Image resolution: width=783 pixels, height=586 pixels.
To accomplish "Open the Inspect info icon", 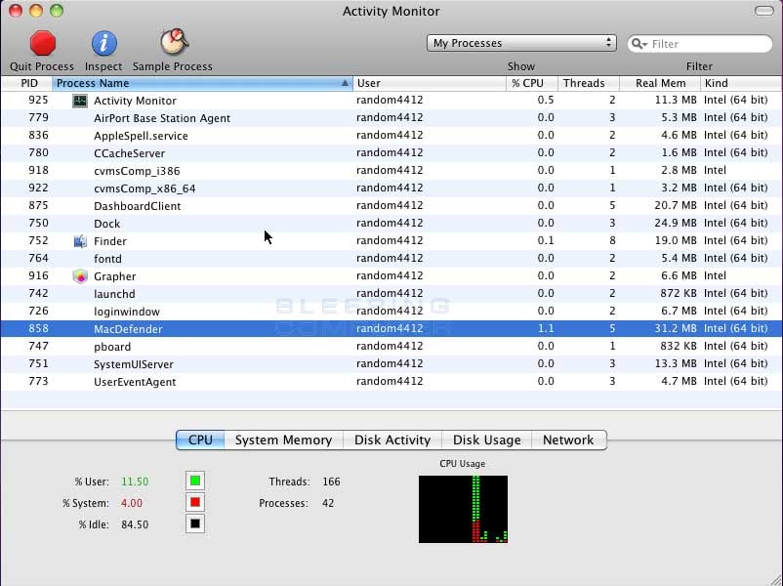I will click(103, 43).
